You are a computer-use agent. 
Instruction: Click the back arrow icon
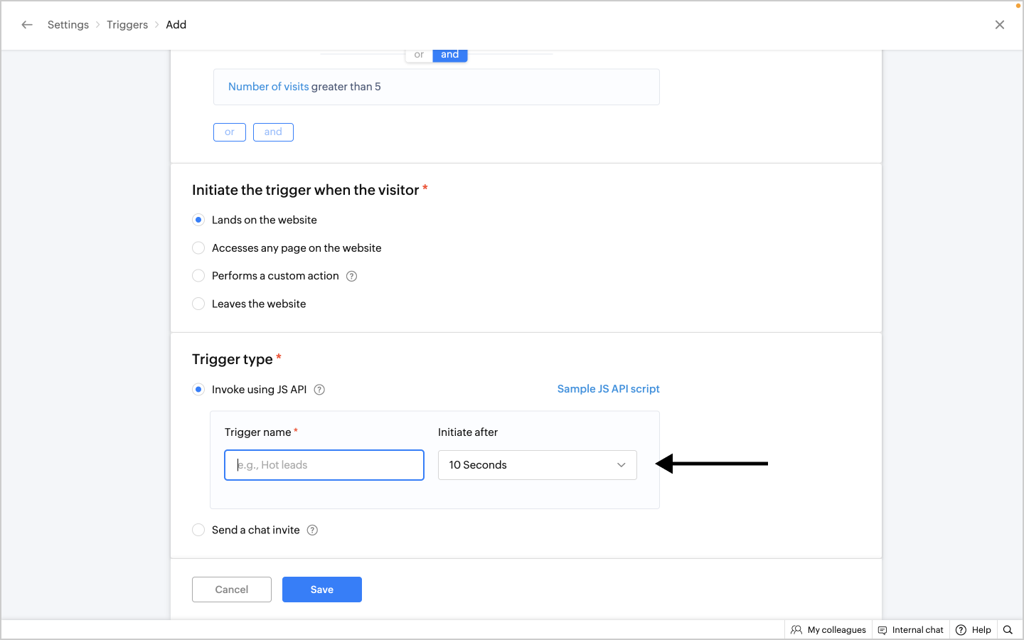coord(27,25)
